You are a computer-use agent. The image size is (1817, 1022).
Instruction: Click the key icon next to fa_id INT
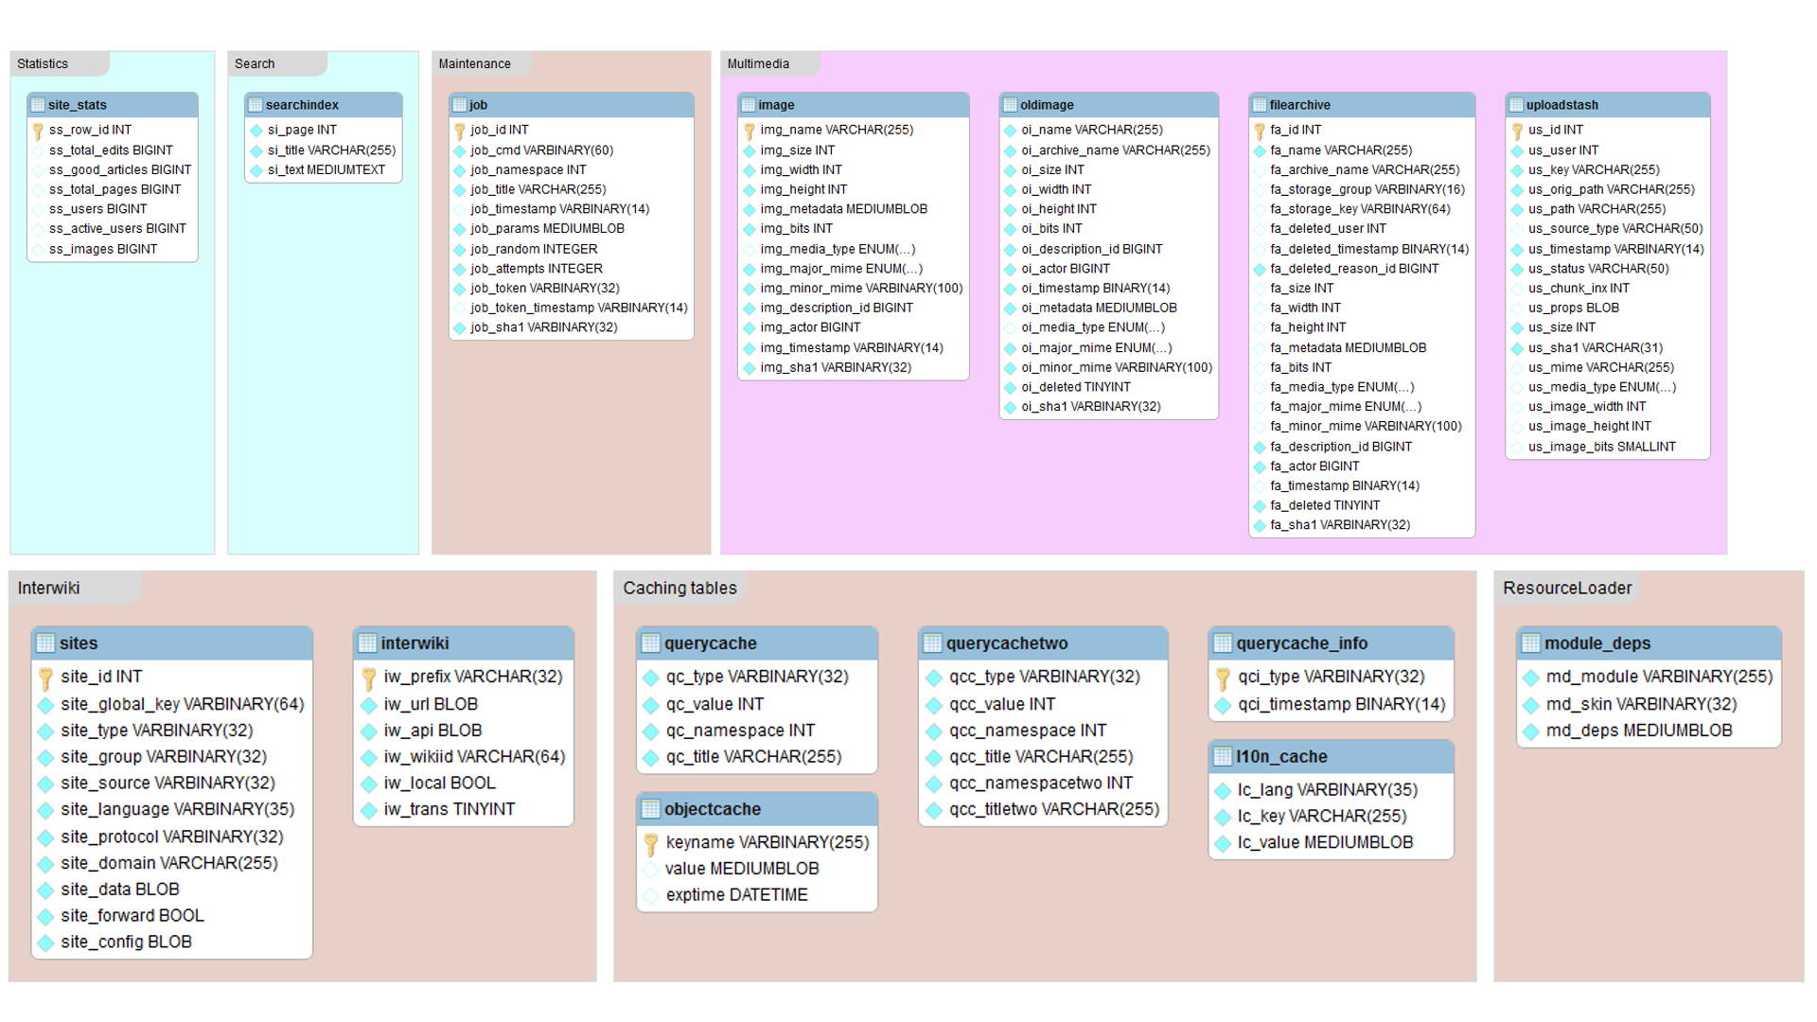click(1260, 131)
